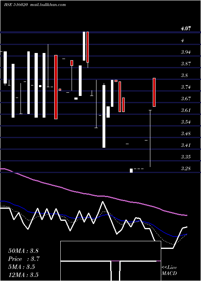The height and width of the screenshot is (281, 201).
Task: Click the 3.74 price axis label
Action: 186,87
